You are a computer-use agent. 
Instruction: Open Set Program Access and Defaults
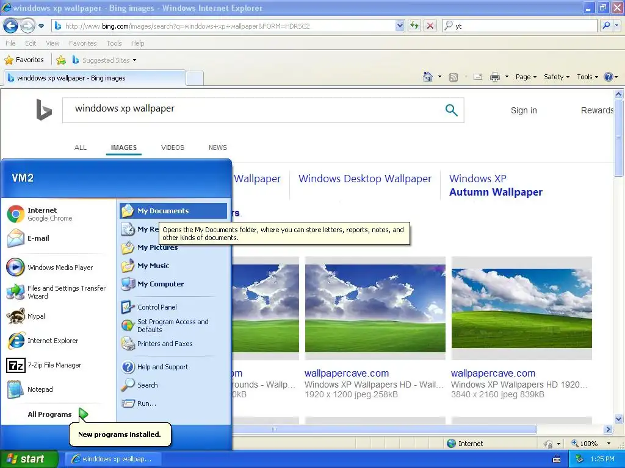pyautogui.click(x=173, y=325)
